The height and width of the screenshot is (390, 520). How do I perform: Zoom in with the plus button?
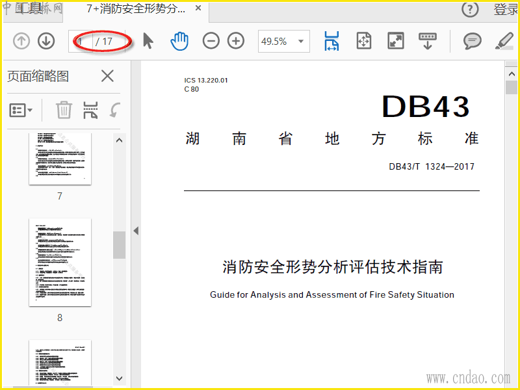click(x=236, y=41)
